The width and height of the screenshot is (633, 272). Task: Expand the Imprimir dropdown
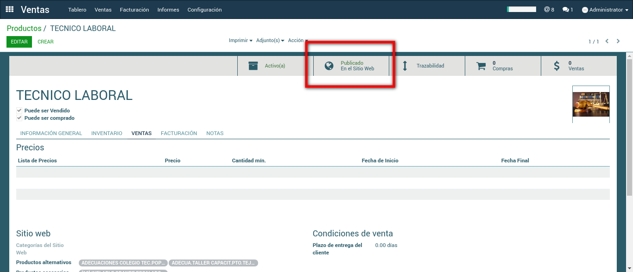coord(241,41)
